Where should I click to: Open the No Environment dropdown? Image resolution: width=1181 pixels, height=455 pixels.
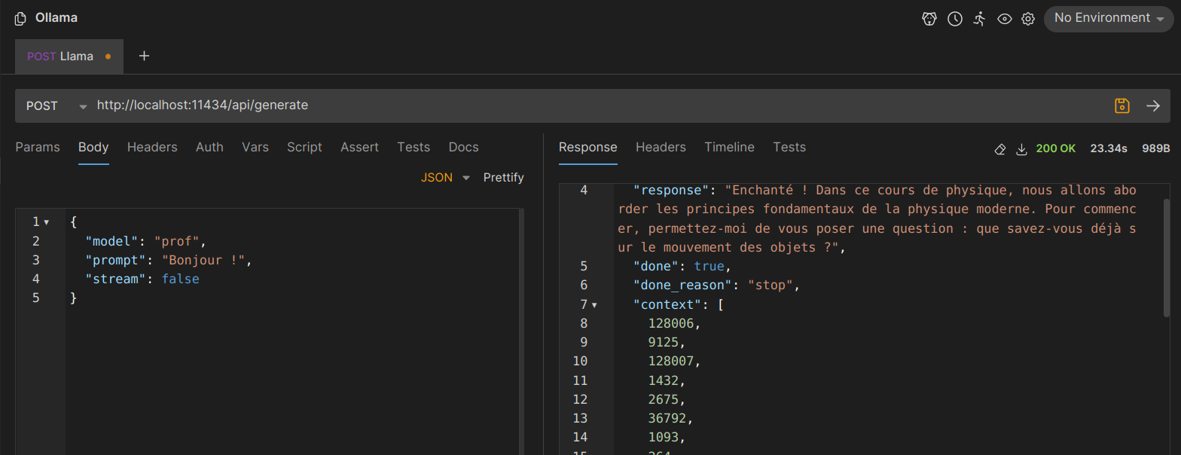tap(1109, 18)
